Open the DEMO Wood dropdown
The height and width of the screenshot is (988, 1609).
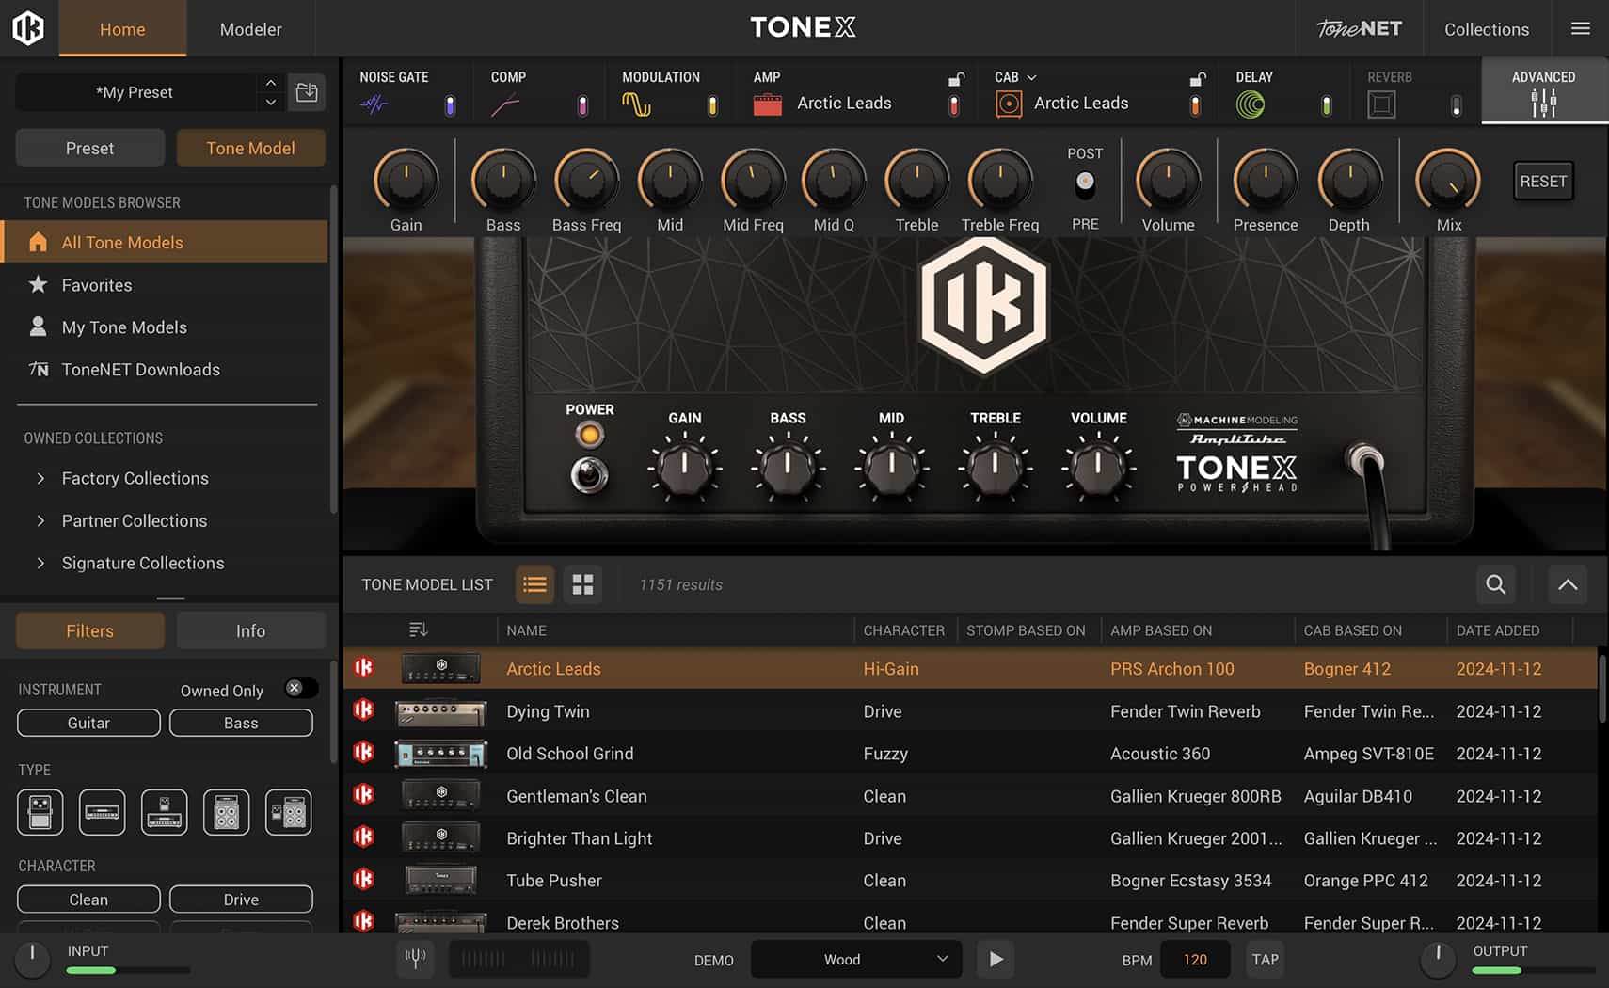click(x=855, y=959)
